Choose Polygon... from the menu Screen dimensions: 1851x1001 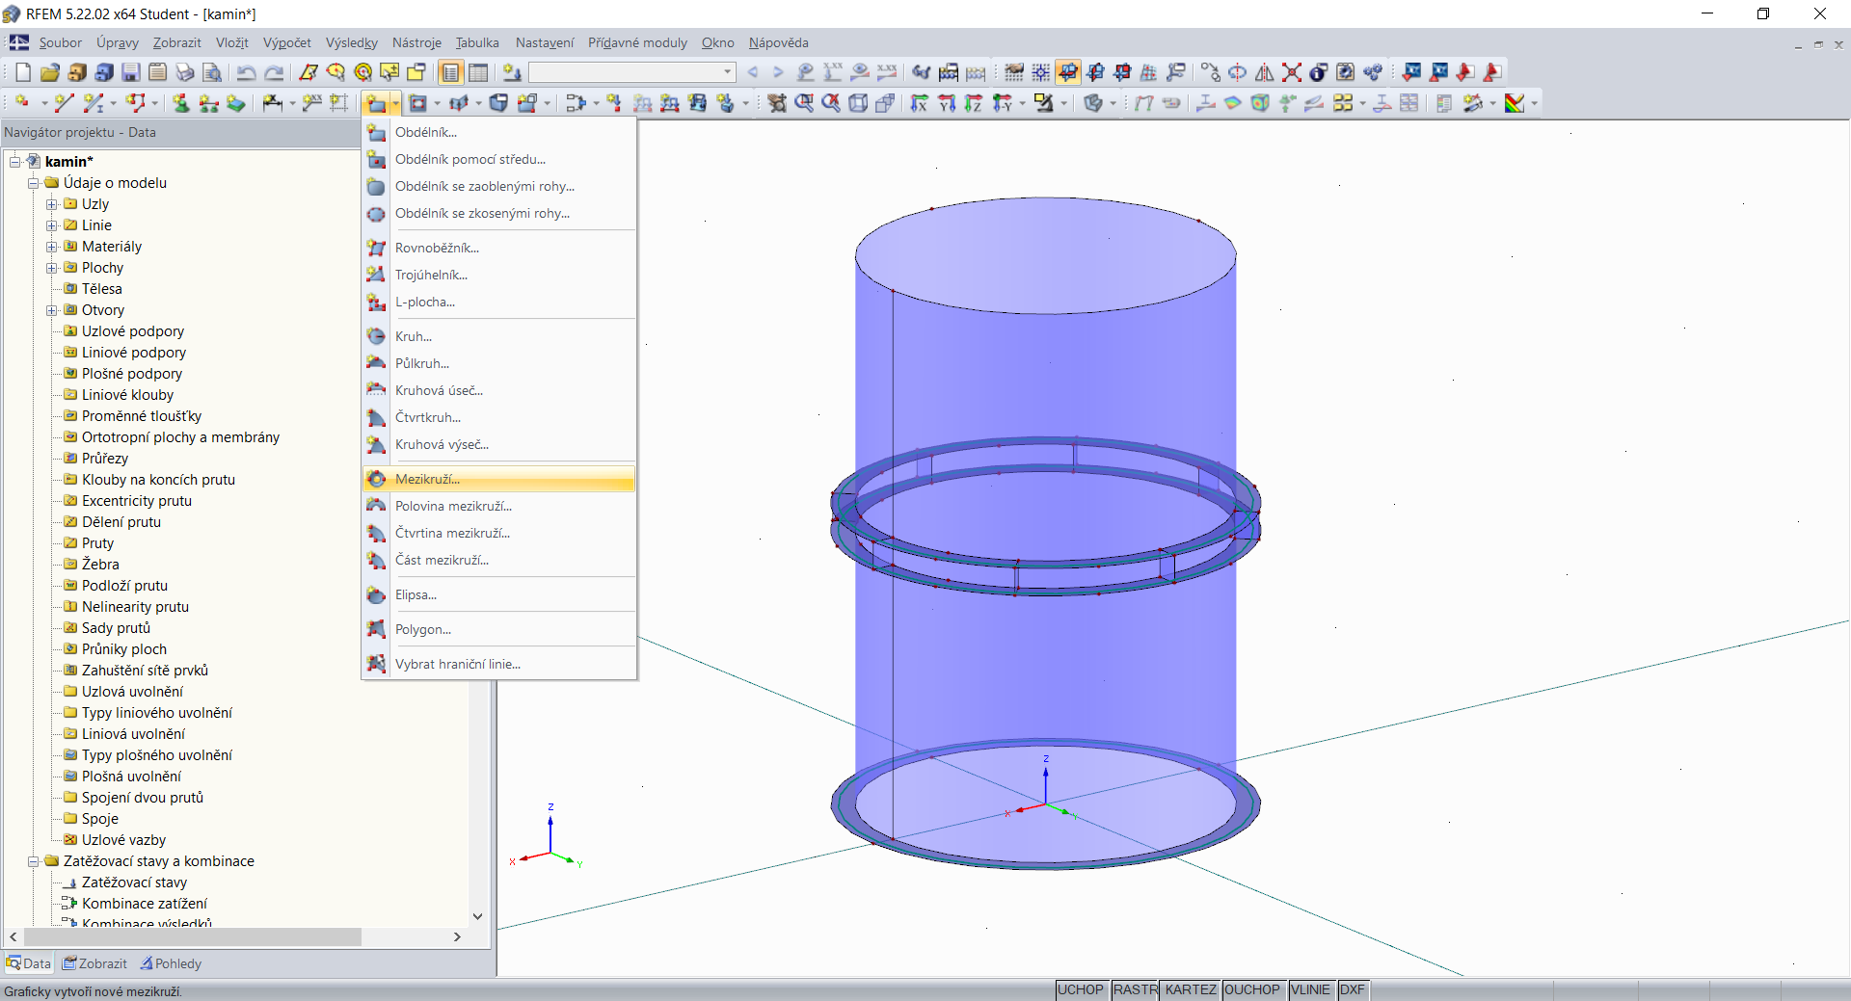(499, 629)
